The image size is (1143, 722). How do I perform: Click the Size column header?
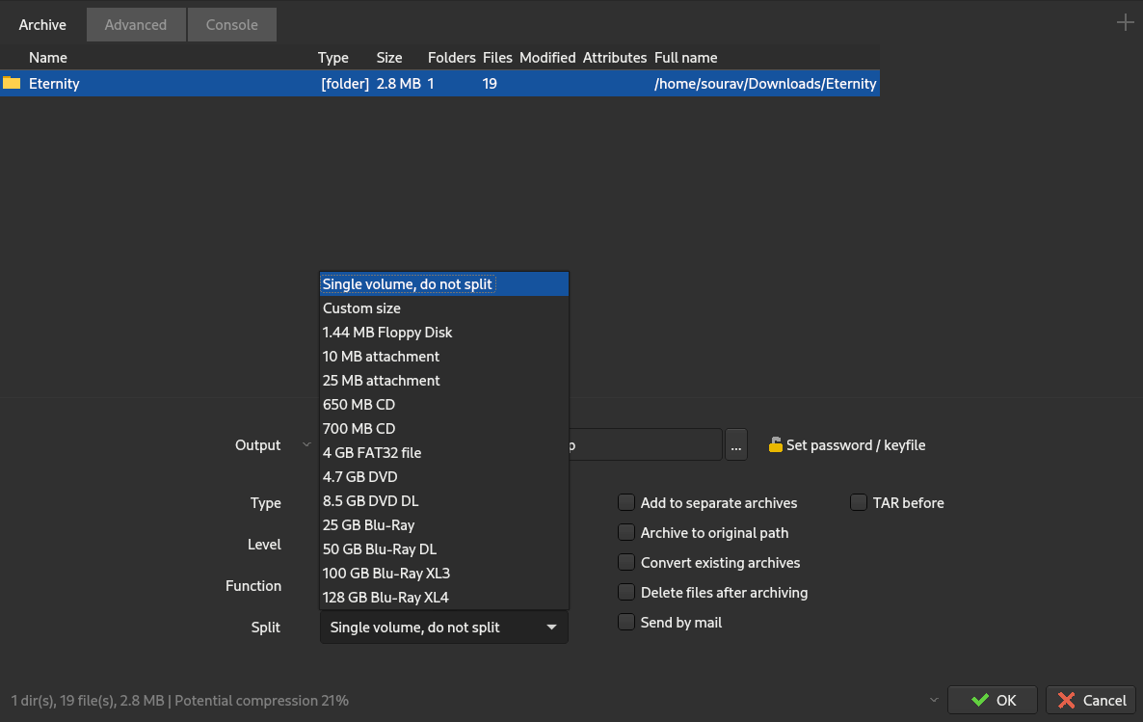point(389,58)
